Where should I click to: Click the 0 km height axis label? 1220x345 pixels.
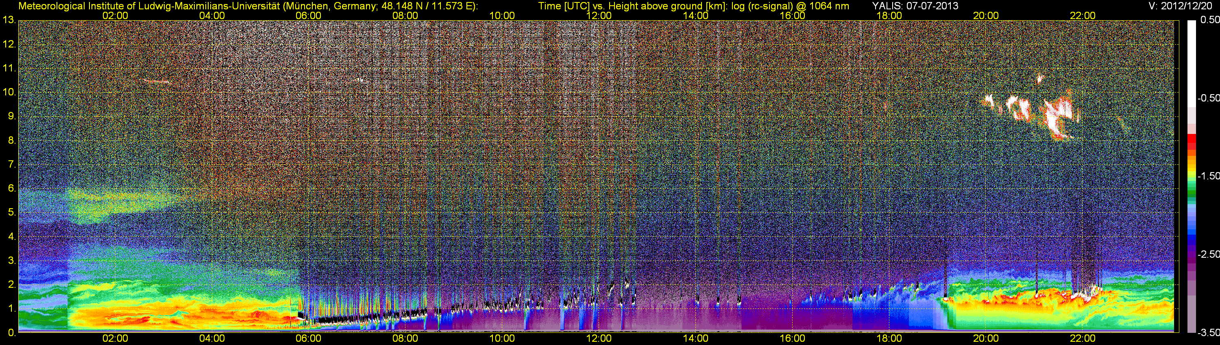(x=11, y=333)
